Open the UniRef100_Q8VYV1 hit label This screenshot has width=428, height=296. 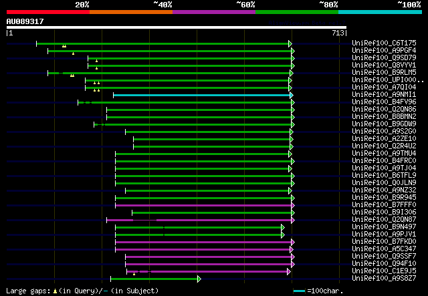pos(384,65)
